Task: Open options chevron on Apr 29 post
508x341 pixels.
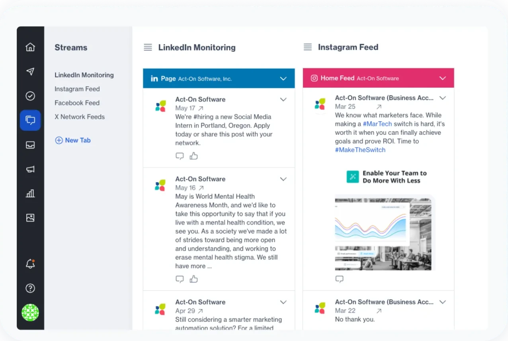Action: point(283,302)
